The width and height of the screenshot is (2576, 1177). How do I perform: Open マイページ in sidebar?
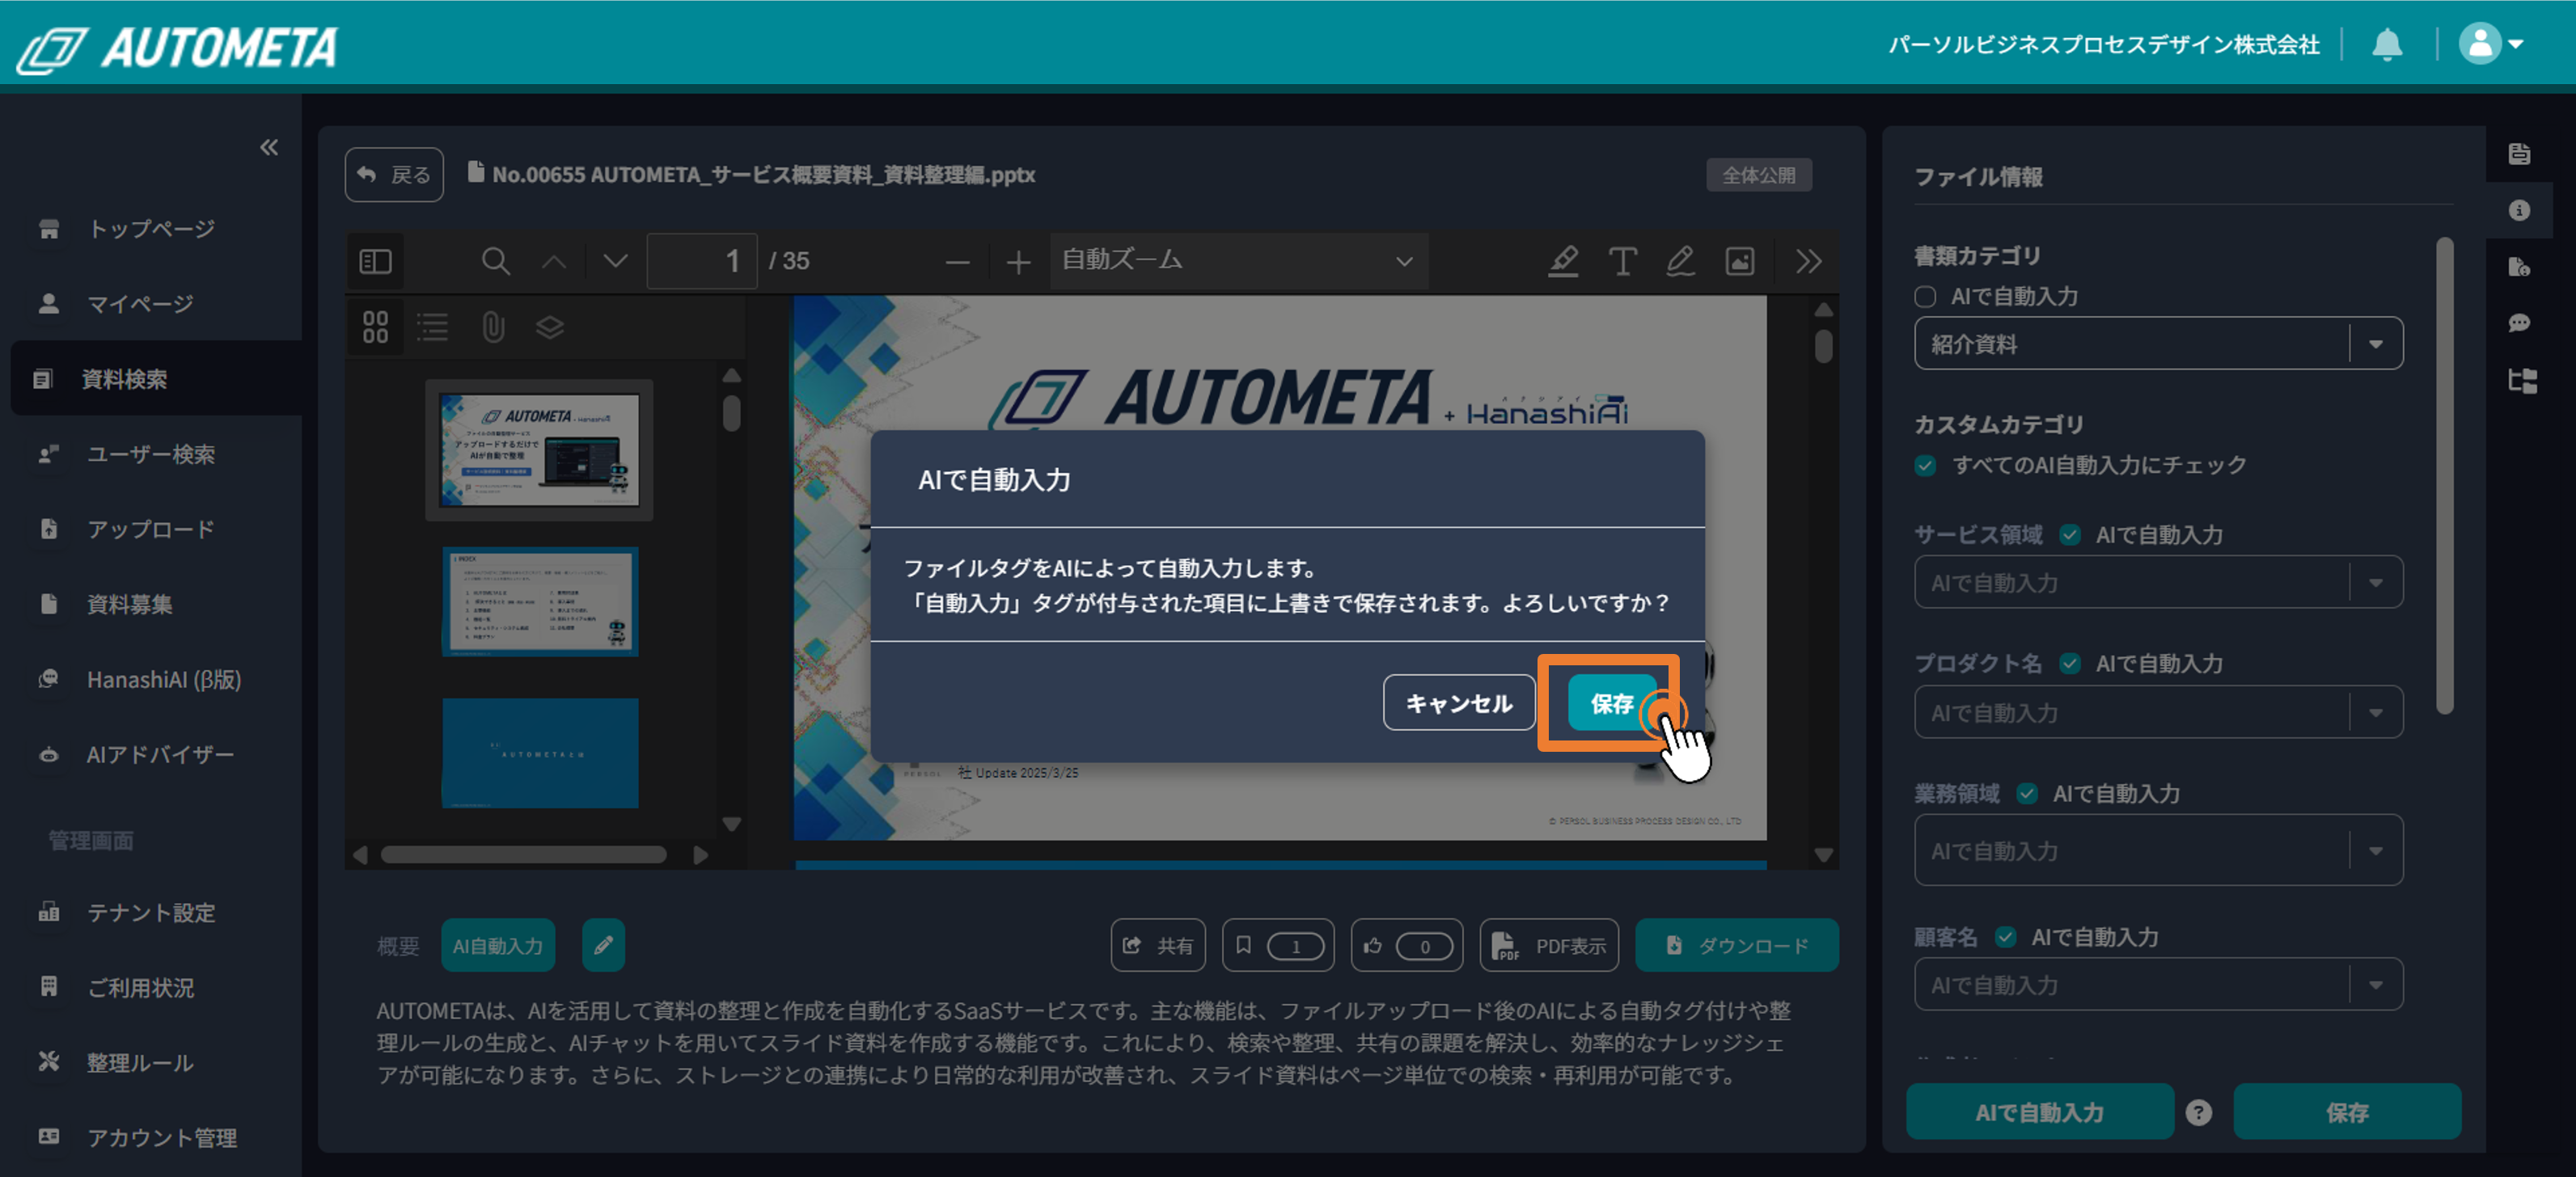click(151, 304)
